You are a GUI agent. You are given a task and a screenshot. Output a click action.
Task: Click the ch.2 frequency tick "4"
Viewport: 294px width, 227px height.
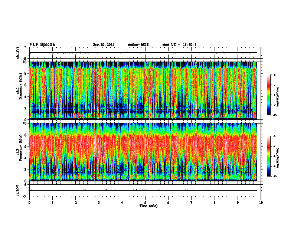point(26,158)
